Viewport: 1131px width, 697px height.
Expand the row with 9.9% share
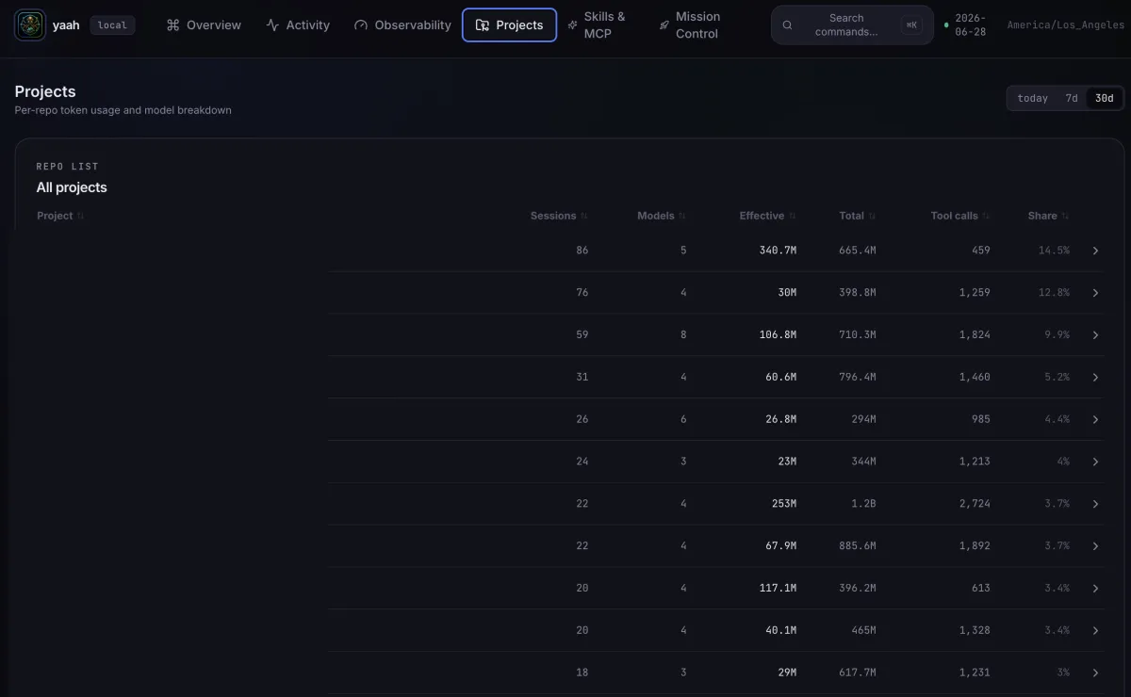pyautogui.click(x=1095, y=335)
